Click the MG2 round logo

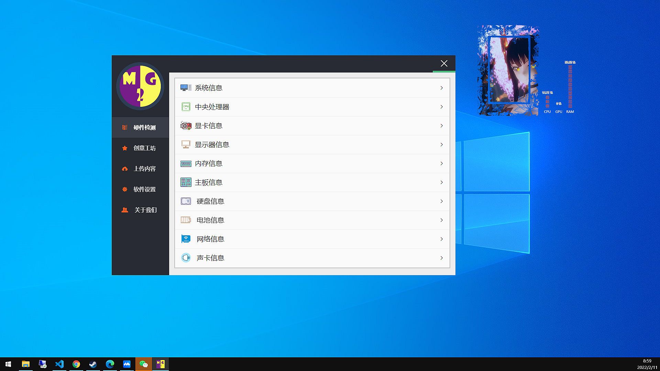click(x=140, y=86)
